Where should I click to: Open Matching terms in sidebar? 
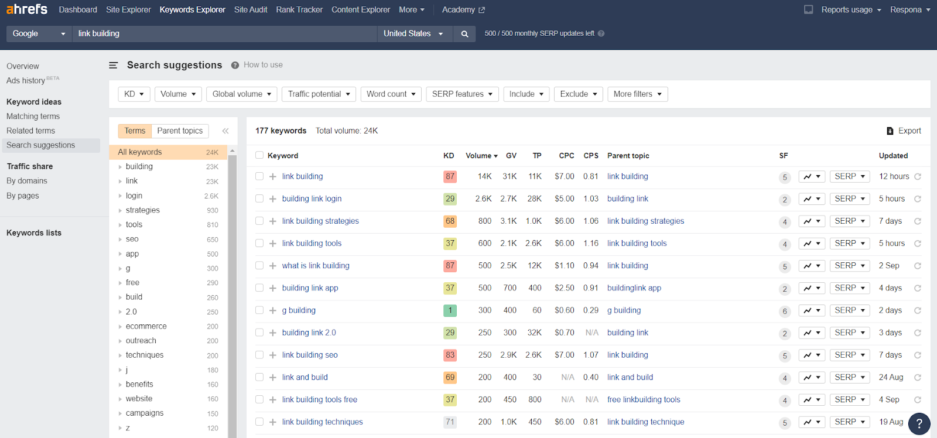33,117
